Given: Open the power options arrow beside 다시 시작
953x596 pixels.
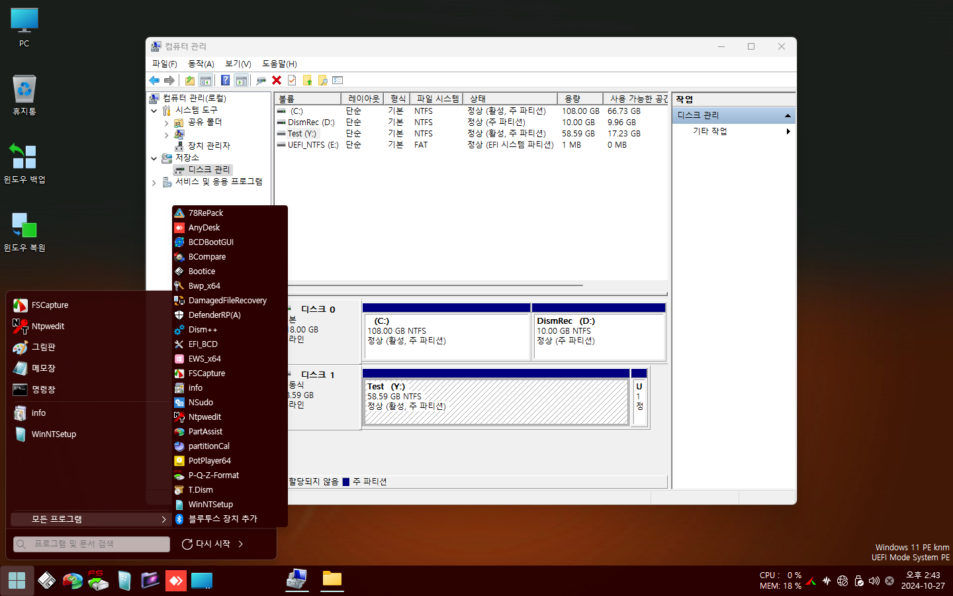Looking at the screenshot, I should click(241, 544).
